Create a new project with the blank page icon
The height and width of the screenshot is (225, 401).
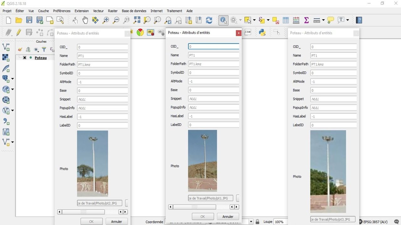pos(8,20)
